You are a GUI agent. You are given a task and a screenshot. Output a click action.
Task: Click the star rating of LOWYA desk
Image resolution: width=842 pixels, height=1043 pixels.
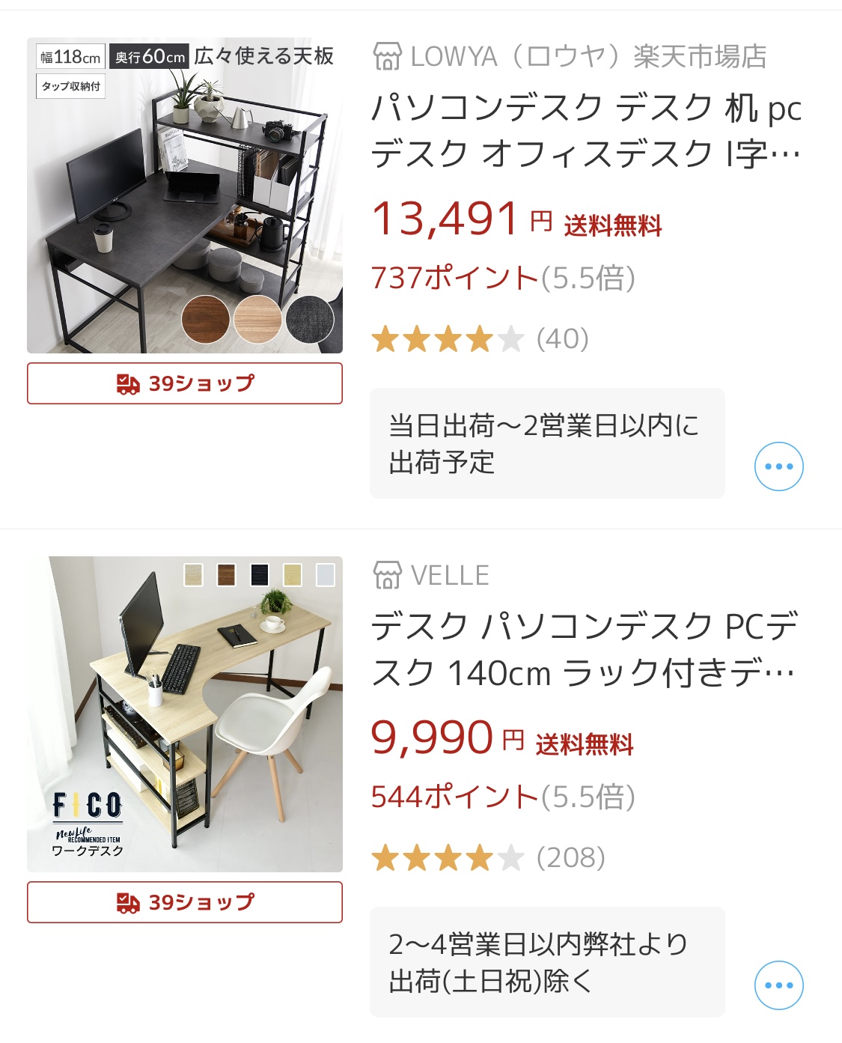(x=448, y=339)
